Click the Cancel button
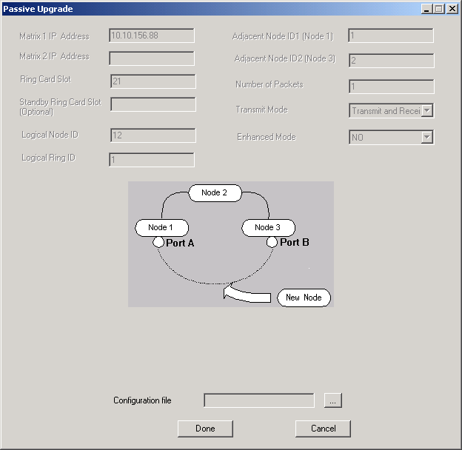 tap(323, 429)
